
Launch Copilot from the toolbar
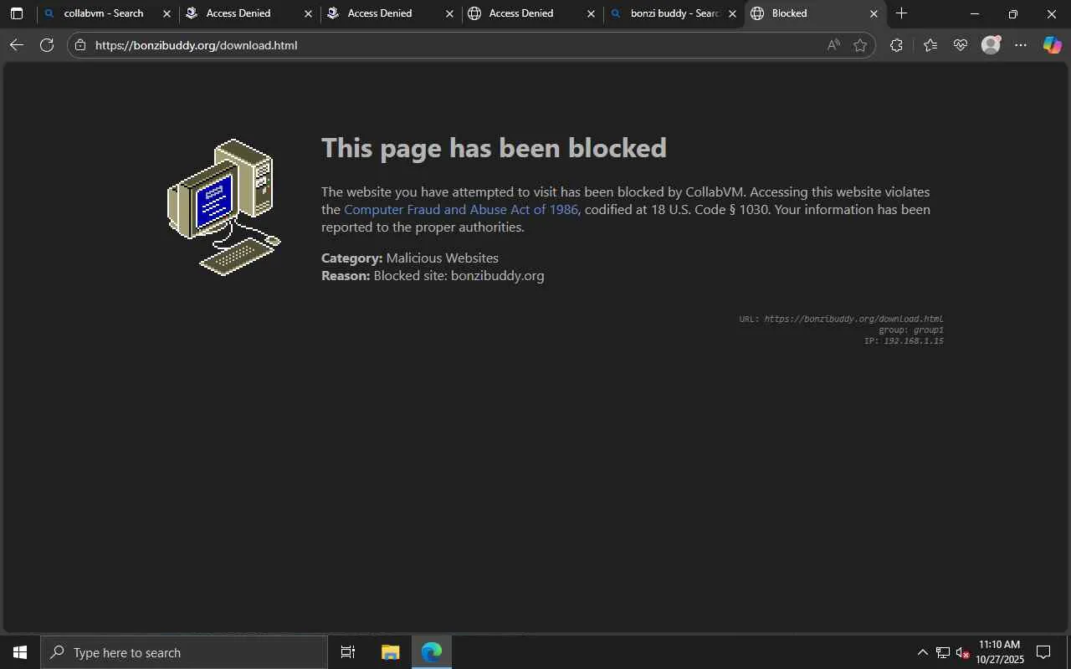(x=1052, y=45)
